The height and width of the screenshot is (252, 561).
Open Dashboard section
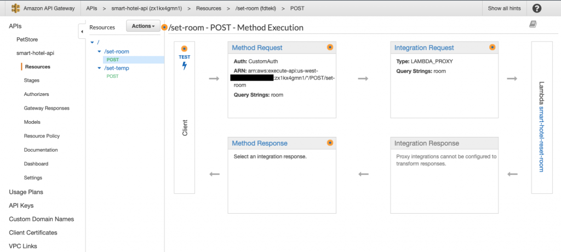(36, 164)
